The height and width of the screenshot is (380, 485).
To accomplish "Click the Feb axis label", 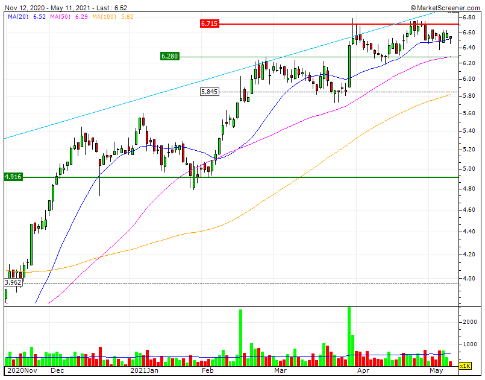I will [x=207, y=371].
